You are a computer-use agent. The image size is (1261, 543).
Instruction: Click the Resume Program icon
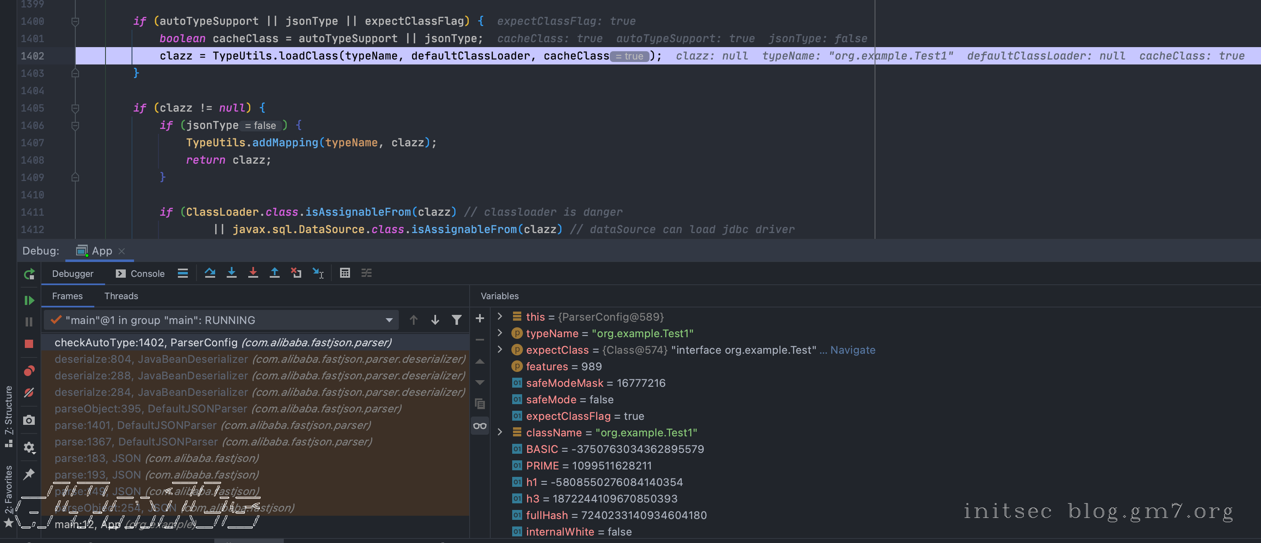pyautogui.click(x=29, y=300)
